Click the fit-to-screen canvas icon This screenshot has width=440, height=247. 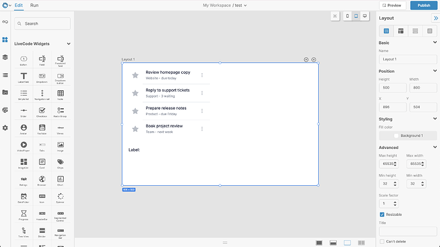coord(335,16)
